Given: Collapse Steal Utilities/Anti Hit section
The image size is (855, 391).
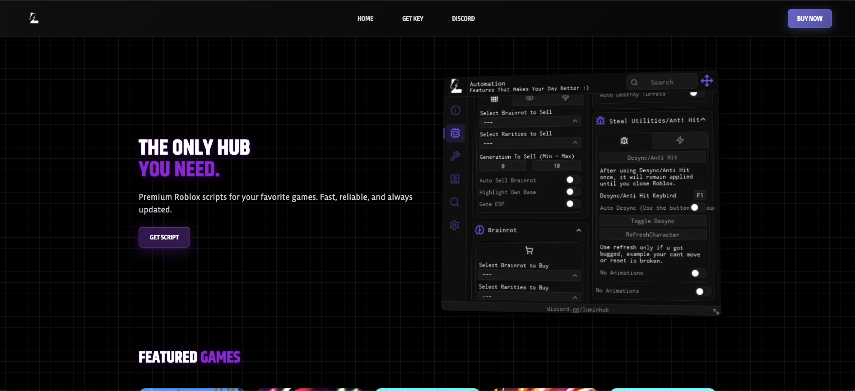Looking at the screenshot, I should point(703,120).
